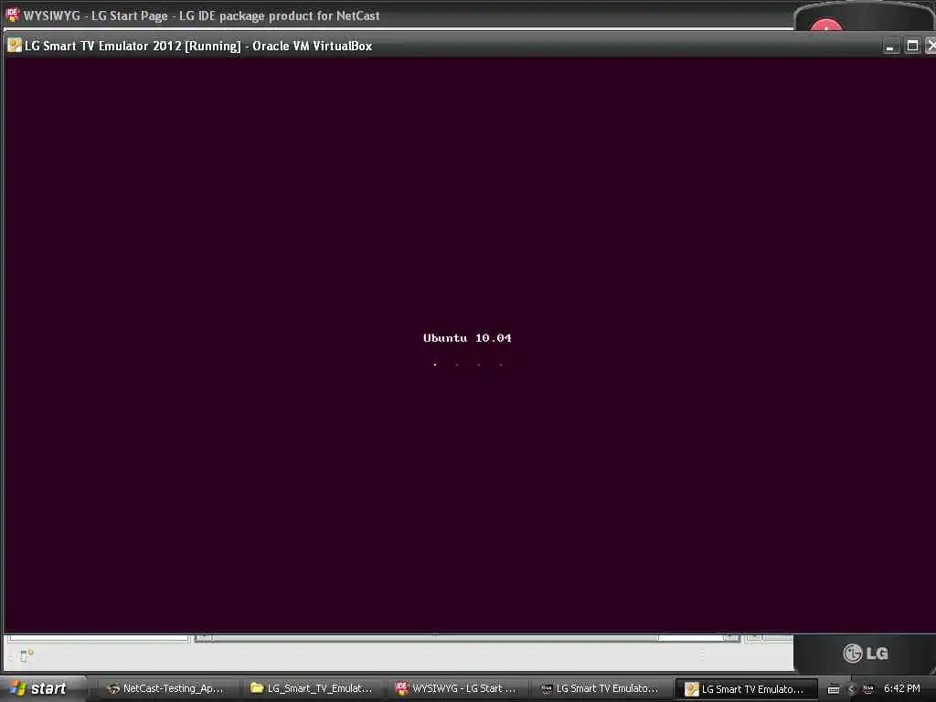Switch to first LG Smart TV Emulato... taskbar item
Image resolution: width=936 pixels, height=702 pixels.
(600, 689)
